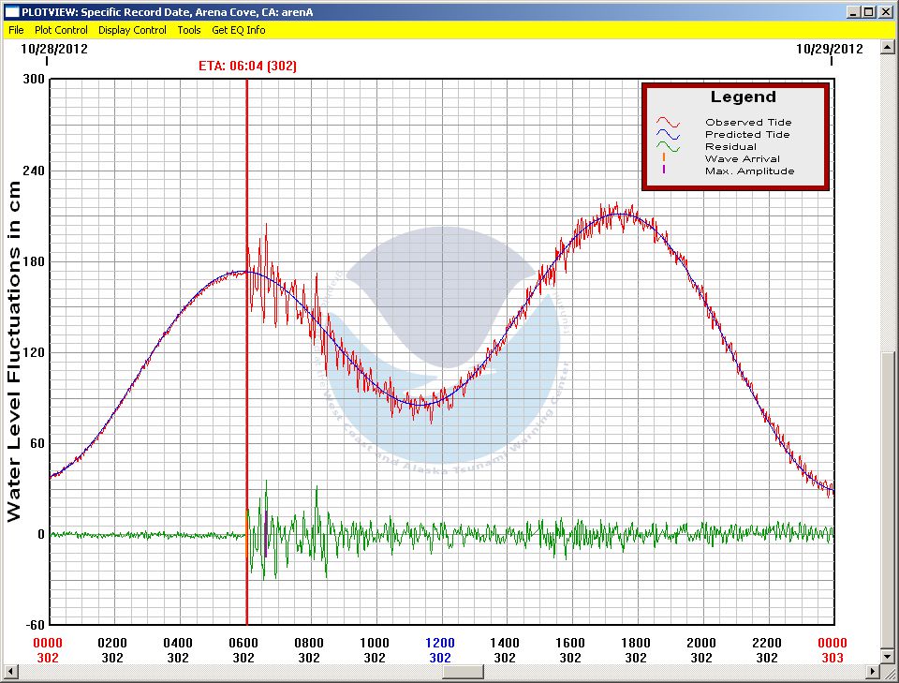This screenshot has height=683, width=899.
Task: Click the horizontal scrollbar right arrow
Action: 874,672
